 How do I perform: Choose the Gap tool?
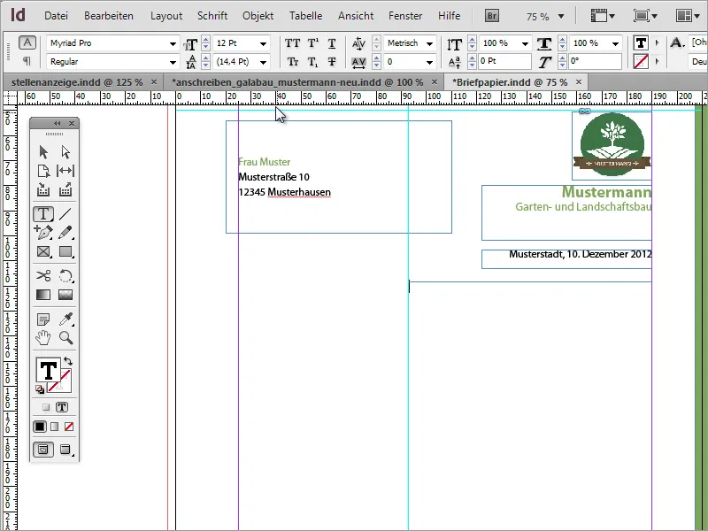point(65,171)
